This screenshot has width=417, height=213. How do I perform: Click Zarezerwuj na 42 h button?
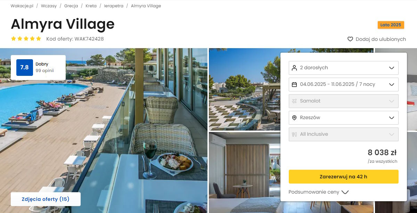tap(344, 177)
